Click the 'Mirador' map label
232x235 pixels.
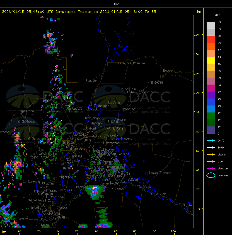117,189
